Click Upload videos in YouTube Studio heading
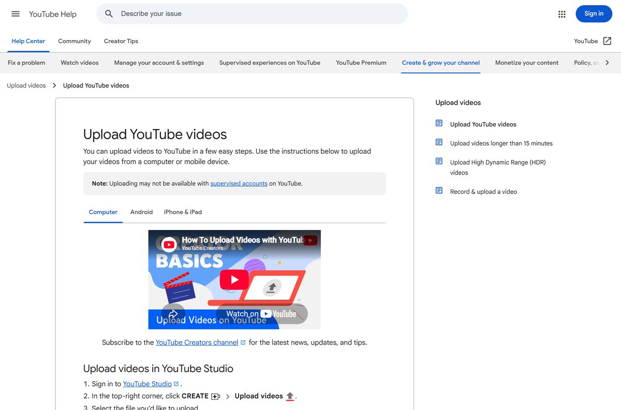Image resolution: width=621 pixels, height=410 pixels. click(x=158, y=368)
